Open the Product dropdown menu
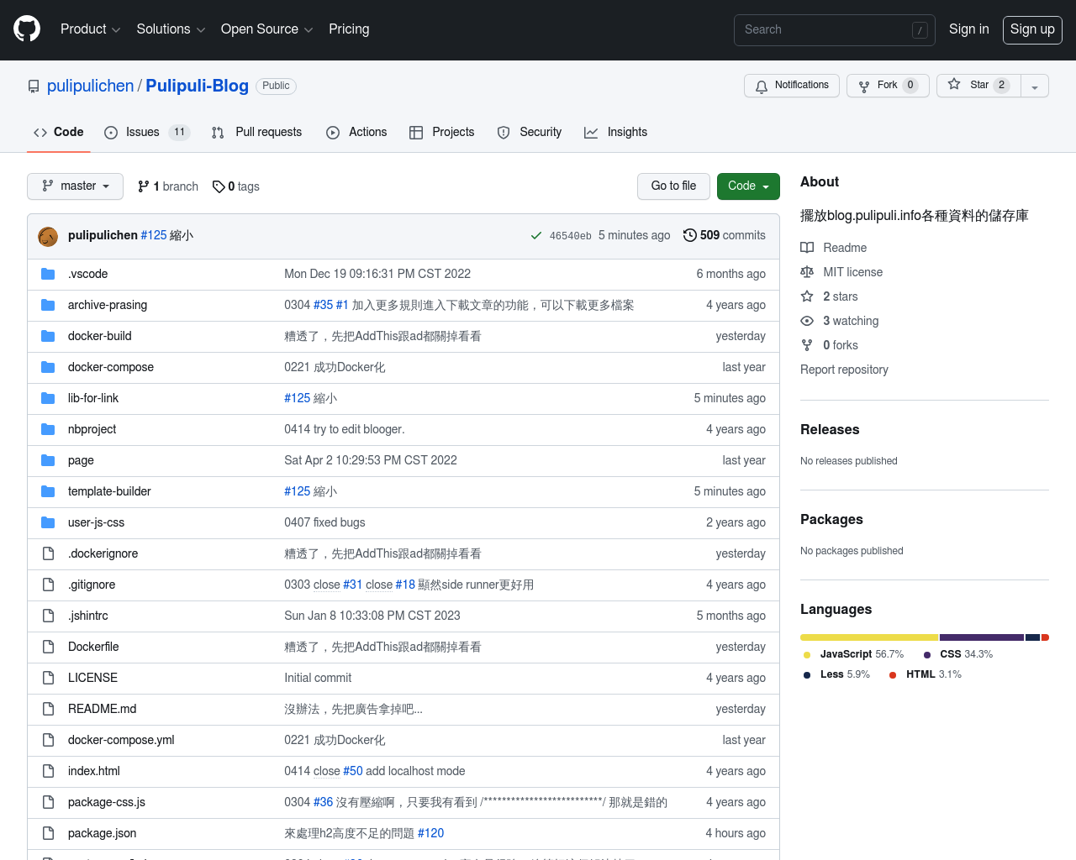Viewport: 1076px width, 860px height. point(91,29)
